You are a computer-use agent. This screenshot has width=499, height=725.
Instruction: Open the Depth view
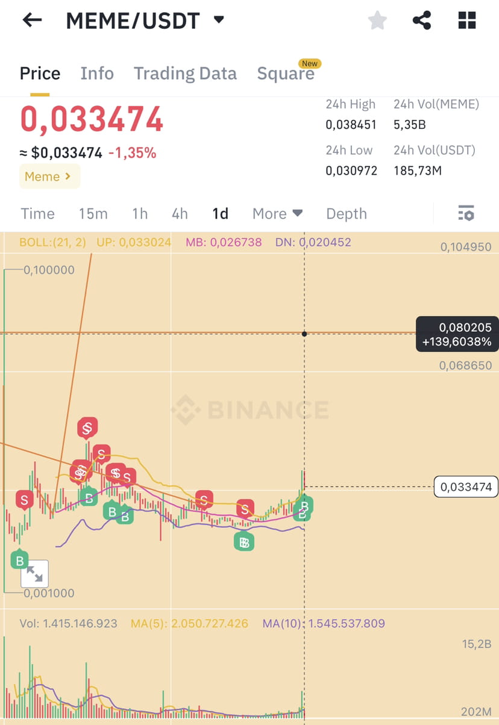(347, 213)
